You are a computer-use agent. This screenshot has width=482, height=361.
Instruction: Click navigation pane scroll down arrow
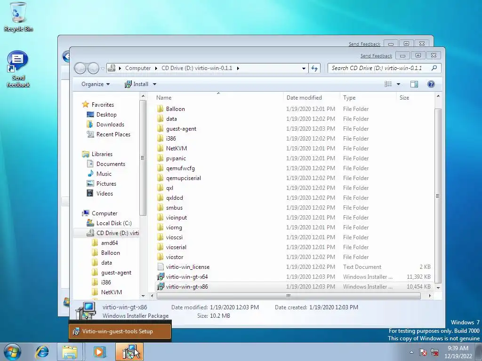click(143, 296)
